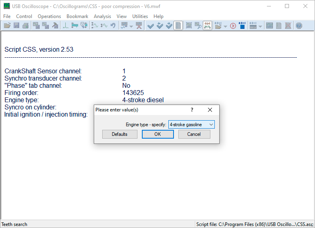Click the monitor with waveform filter icon
Image resolution: width=315 pixels, height=228 pixels.
click(124, 26)
